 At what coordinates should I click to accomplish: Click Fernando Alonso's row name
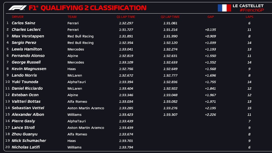coord(28,56)
